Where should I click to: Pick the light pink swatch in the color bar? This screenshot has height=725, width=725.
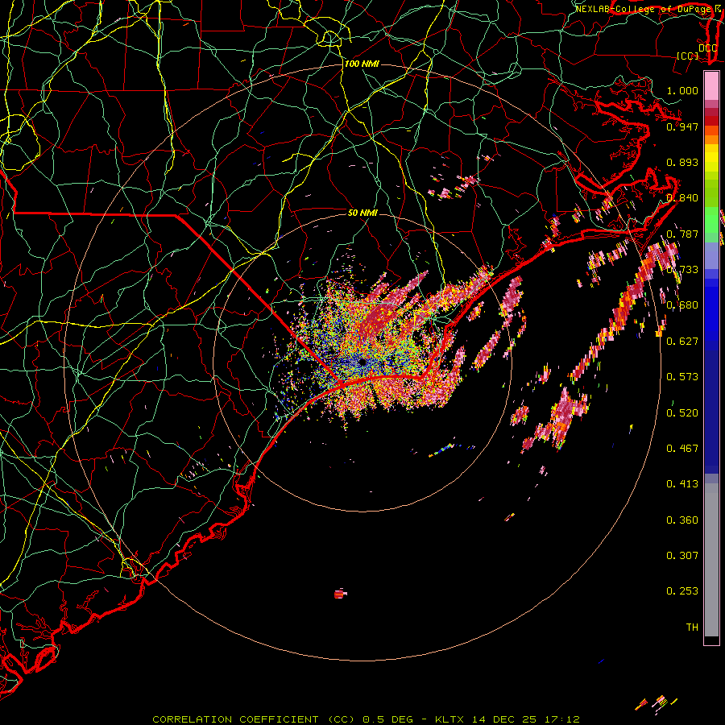(711, 85)
